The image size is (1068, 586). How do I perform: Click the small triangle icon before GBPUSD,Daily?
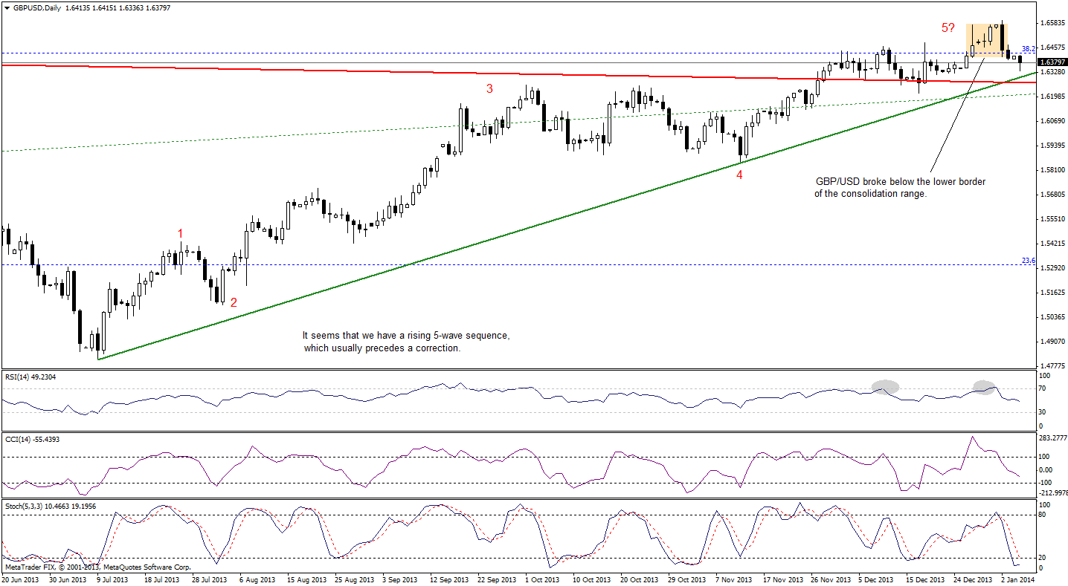[7, 7]
